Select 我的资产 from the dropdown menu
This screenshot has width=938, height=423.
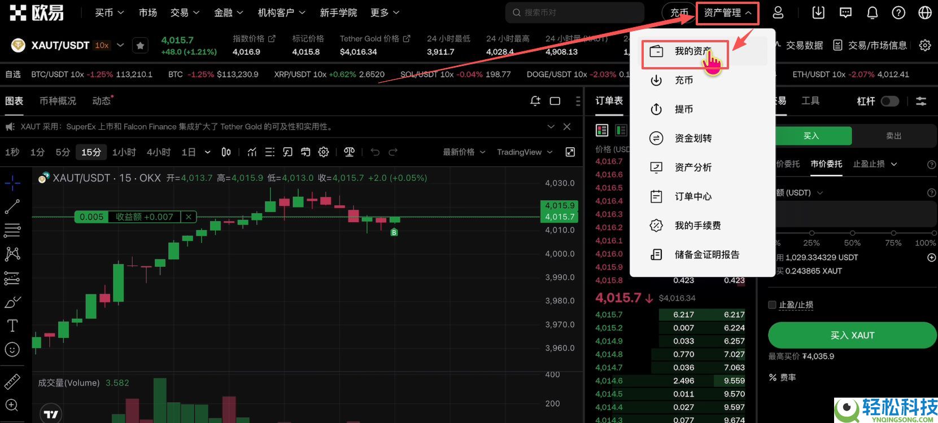pos(703,51)
